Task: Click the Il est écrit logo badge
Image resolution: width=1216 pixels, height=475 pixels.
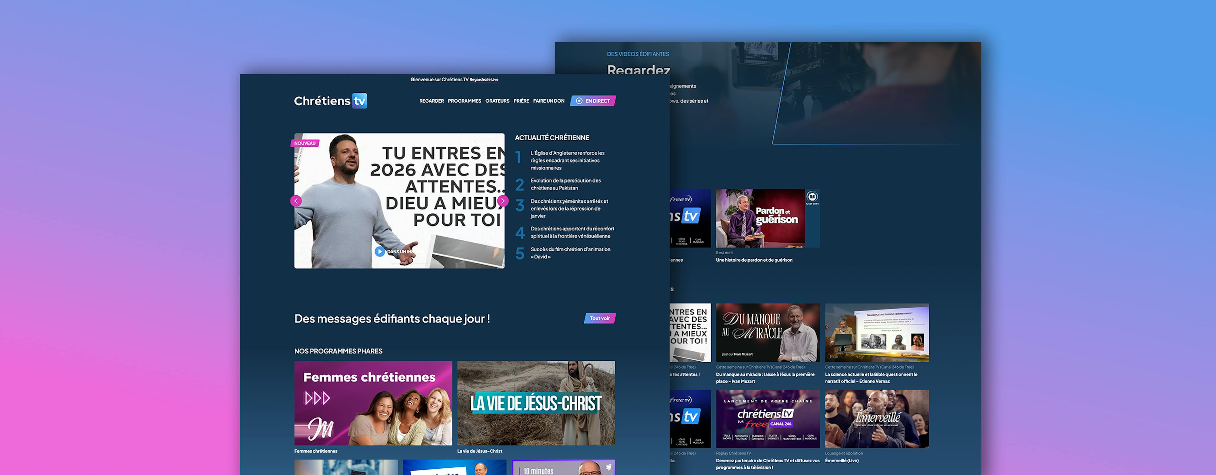Action: (812, 197)
